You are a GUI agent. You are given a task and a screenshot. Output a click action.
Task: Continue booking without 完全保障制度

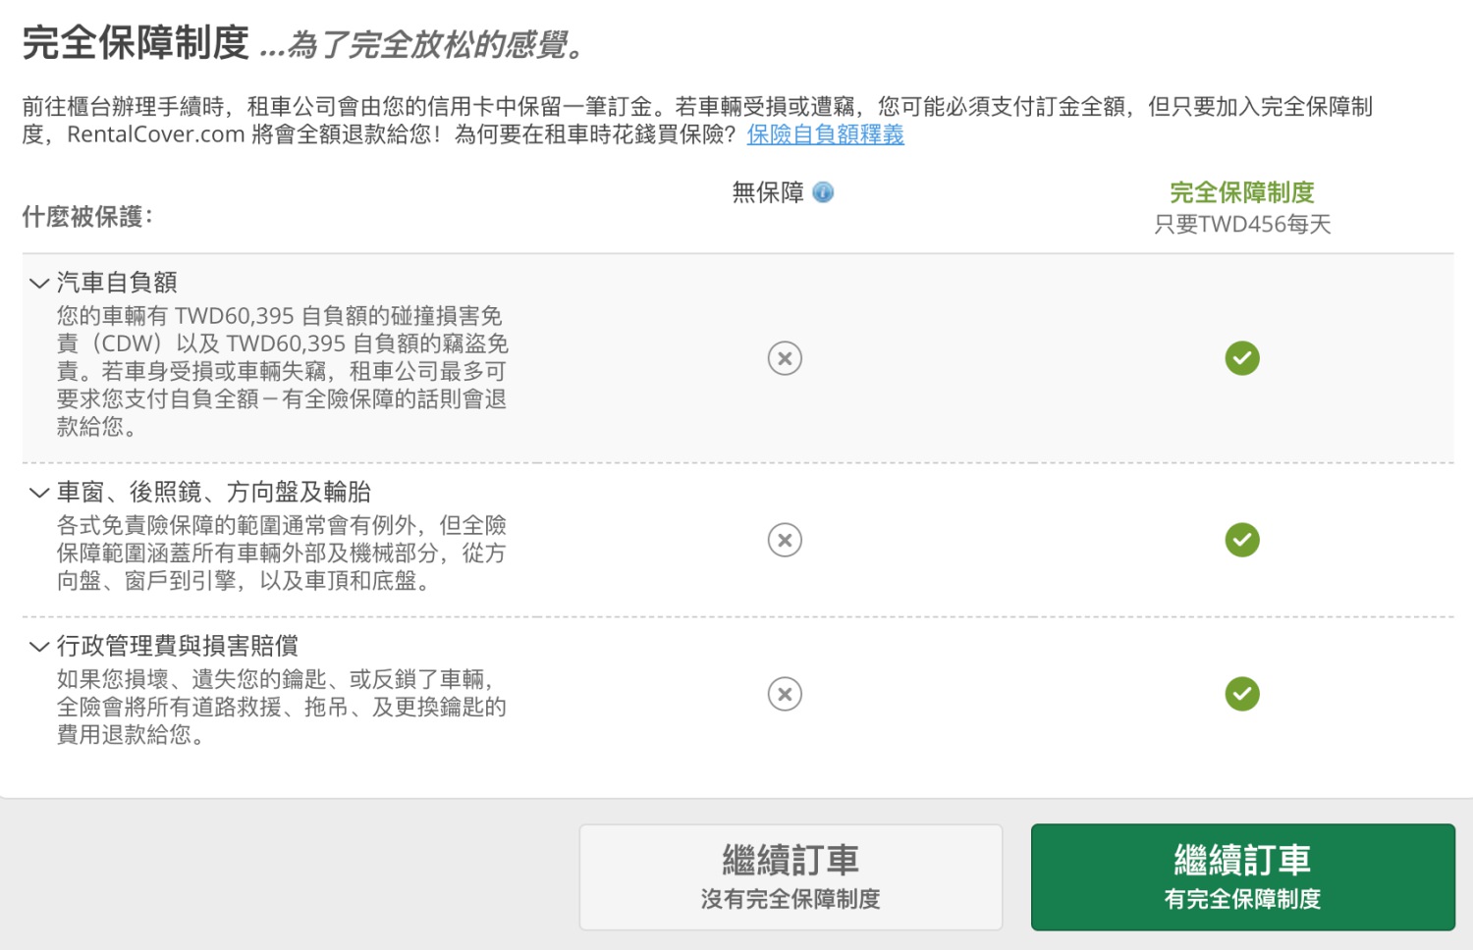[791, 876]
